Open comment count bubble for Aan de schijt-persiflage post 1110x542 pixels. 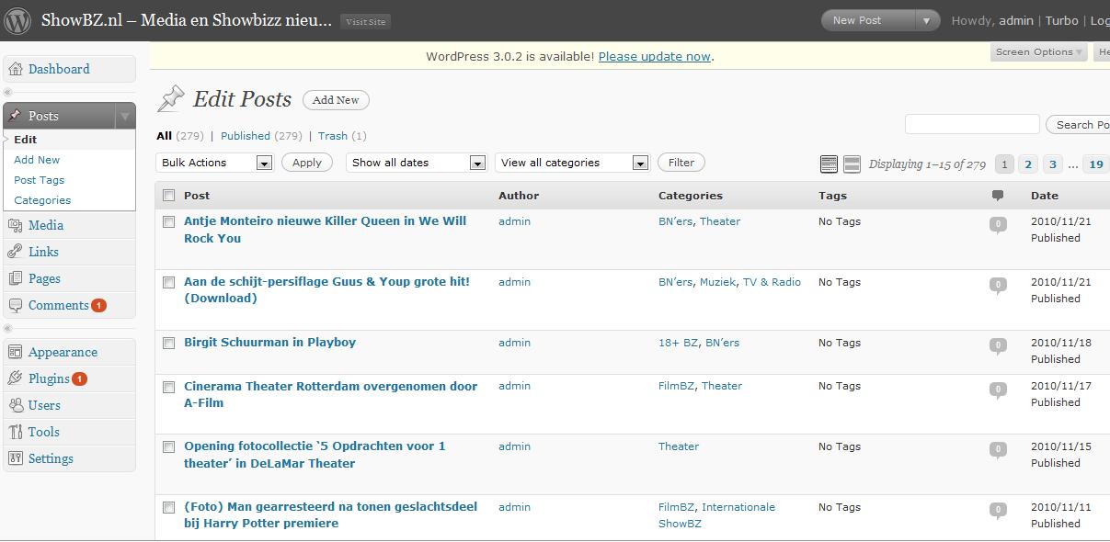pyautogui.click(x=998, y=286)
